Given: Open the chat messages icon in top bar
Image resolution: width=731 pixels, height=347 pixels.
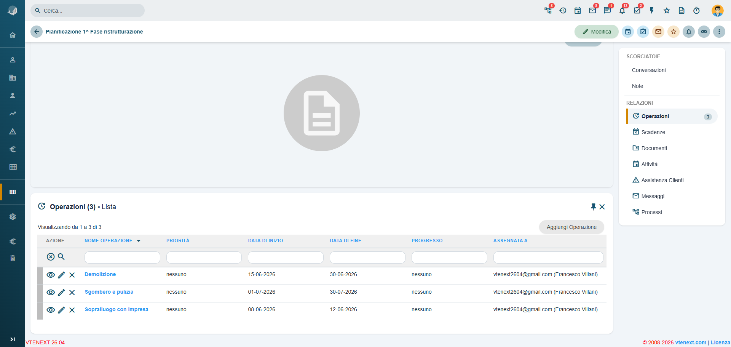Looking at the screenshot, I should (x=607, y=11).
